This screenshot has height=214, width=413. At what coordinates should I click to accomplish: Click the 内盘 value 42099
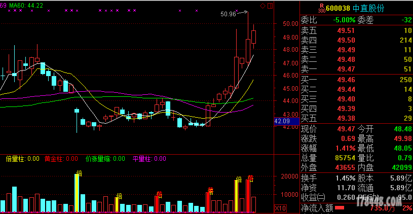coord(402,167)
